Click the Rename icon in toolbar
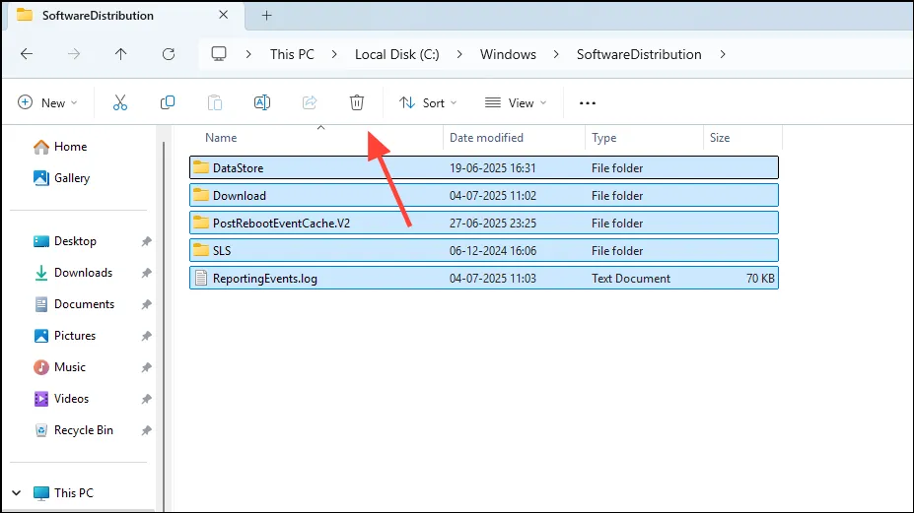 tap(262, 103)
